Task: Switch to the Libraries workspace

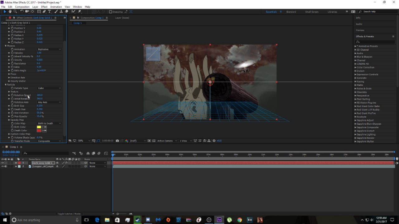Action: [332, 12]
